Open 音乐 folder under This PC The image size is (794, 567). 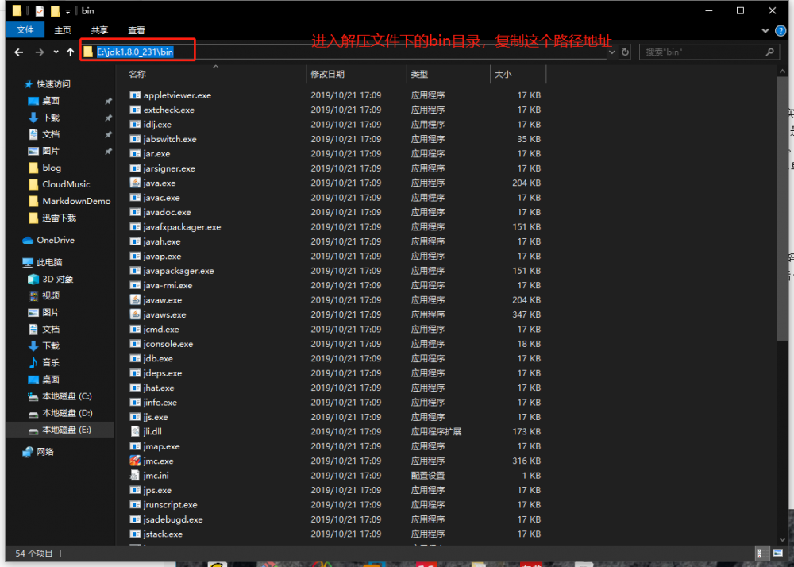[51, 362]
